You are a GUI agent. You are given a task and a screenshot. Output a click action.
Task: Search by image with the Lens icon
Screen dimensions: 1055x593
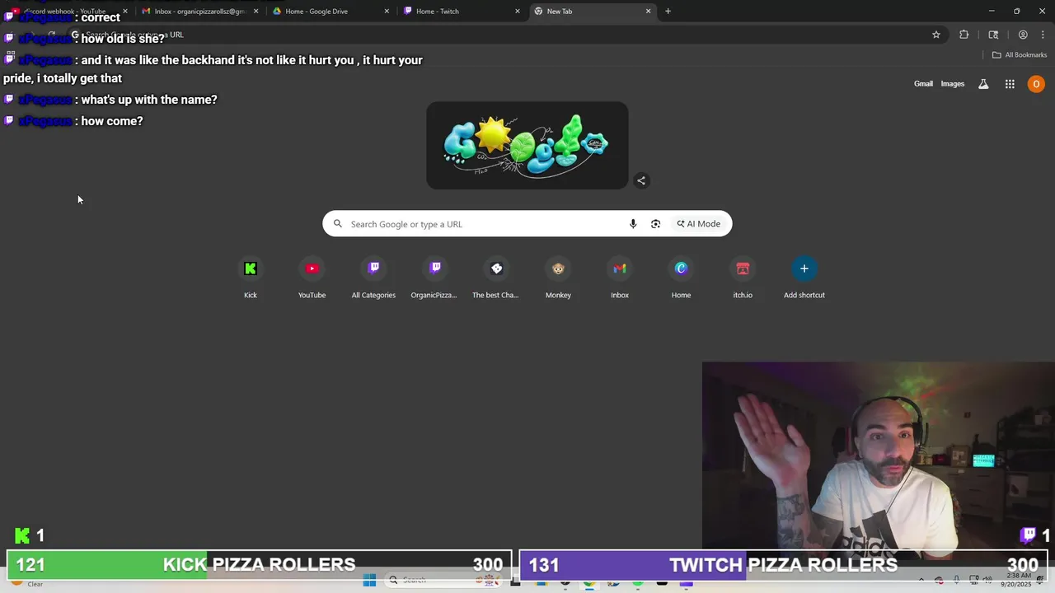655,224
